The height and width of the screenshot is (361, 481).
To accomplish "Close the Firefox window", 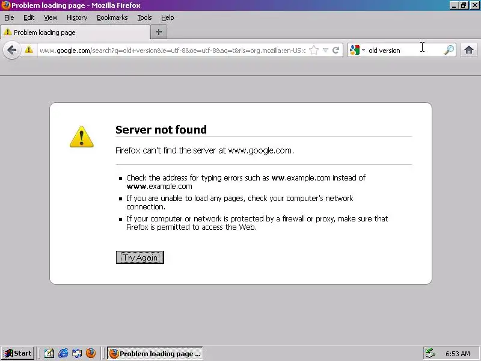I will [x=474, y=5].
